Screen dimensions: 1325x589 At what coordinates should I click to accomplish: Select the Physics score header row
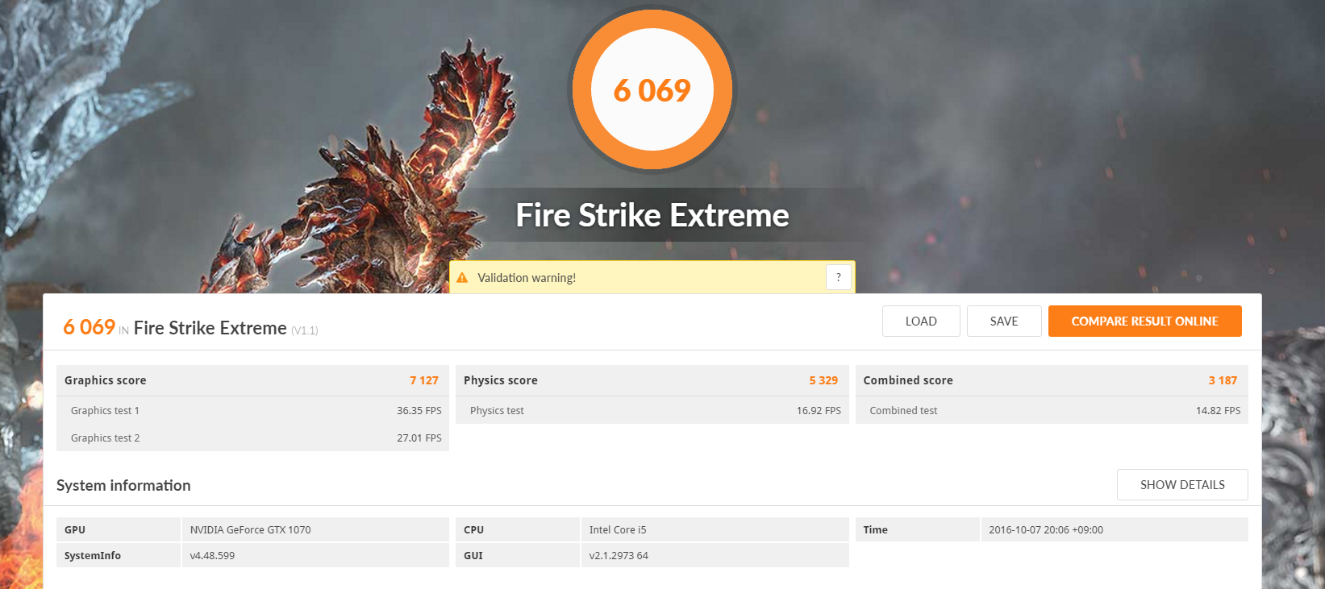pyautogui.click(x=652, y=380)
